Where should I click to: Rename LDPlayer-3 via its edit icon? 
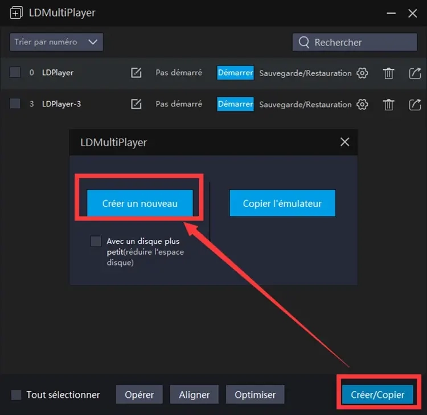coord(136,104)
